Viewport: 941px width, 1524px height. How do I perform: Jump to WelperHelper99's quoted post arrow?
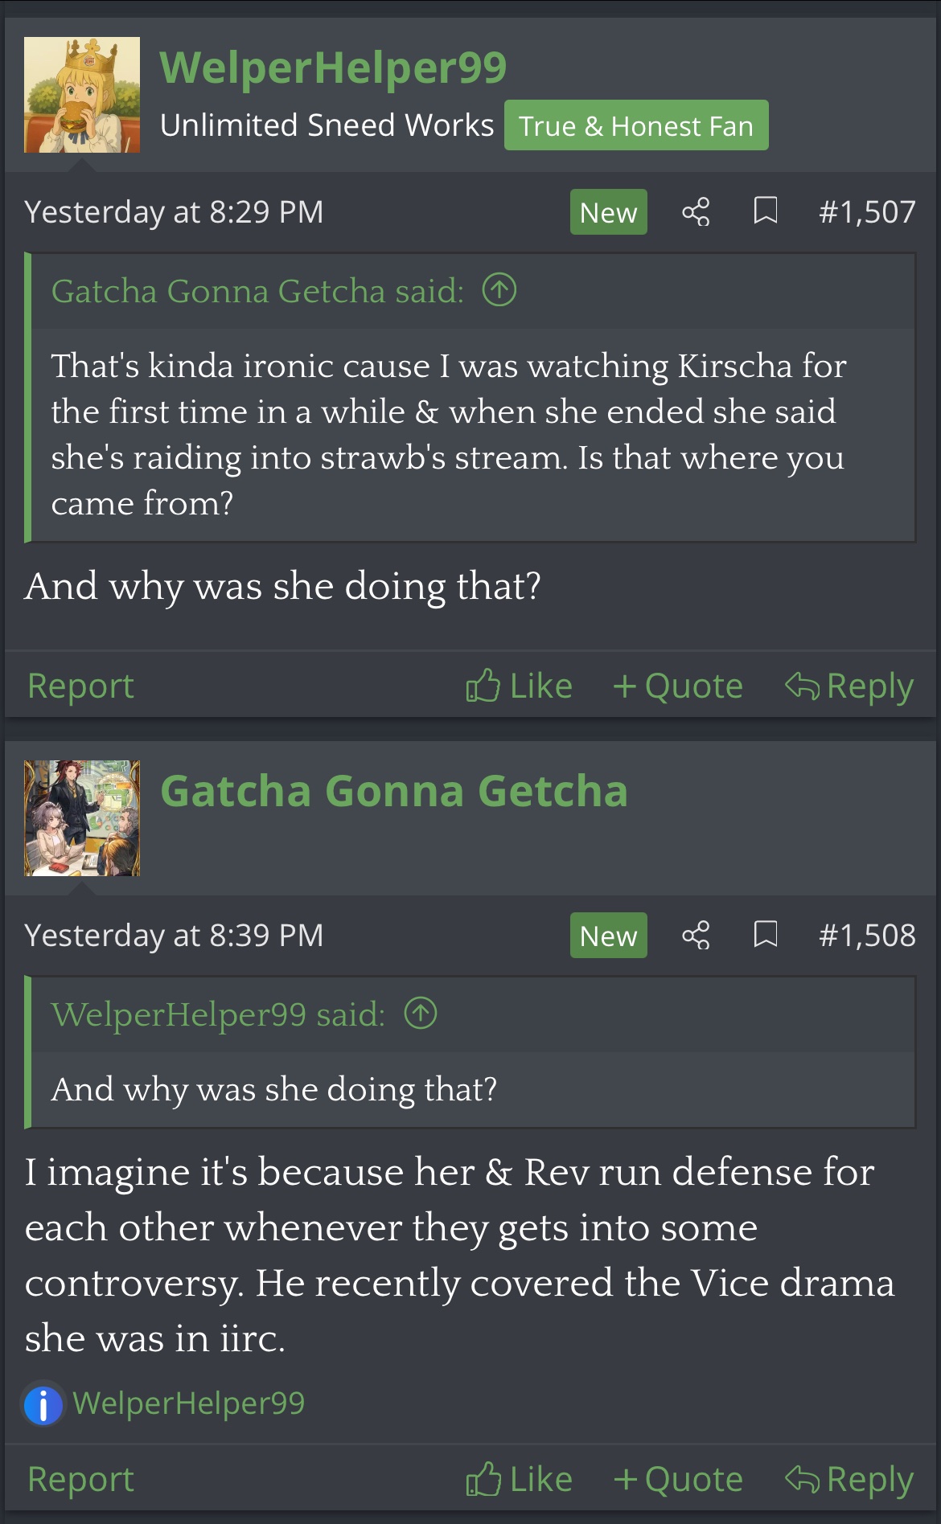click(421, 1014)
